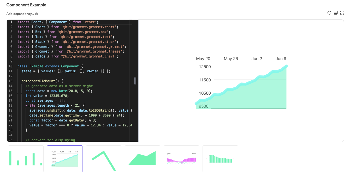
Task: Click the import Chart line on line 2
Action: 68,27
